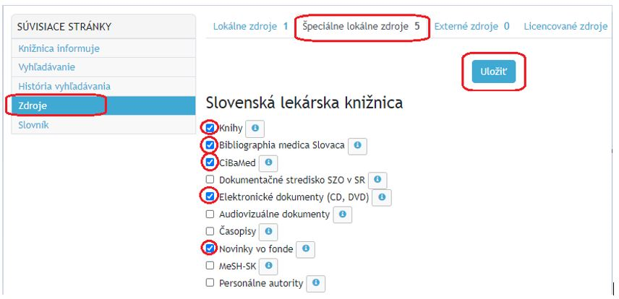Open info for Dokumentačné stredisko SZO

[377, 180]
